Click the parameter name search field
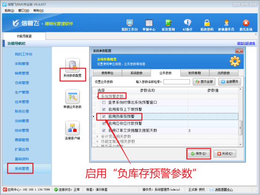The image size is (260, 195). coord(176,82)
